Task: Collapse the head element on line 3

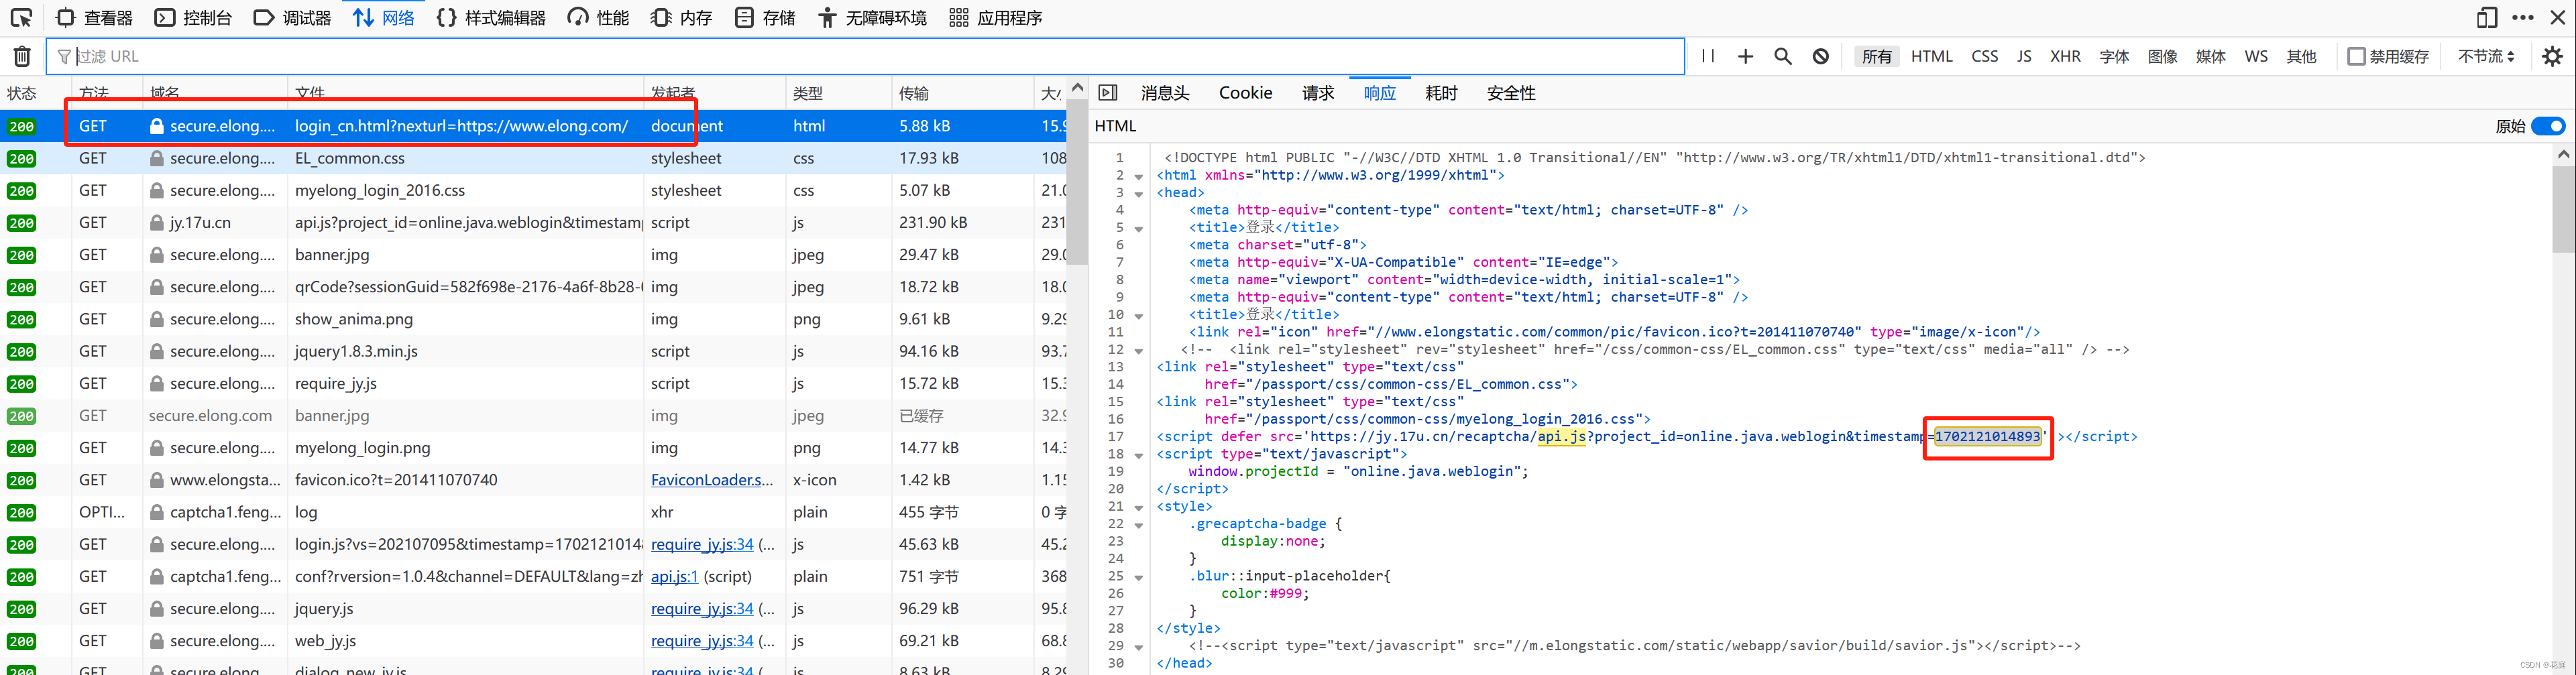Action: 1139,193
